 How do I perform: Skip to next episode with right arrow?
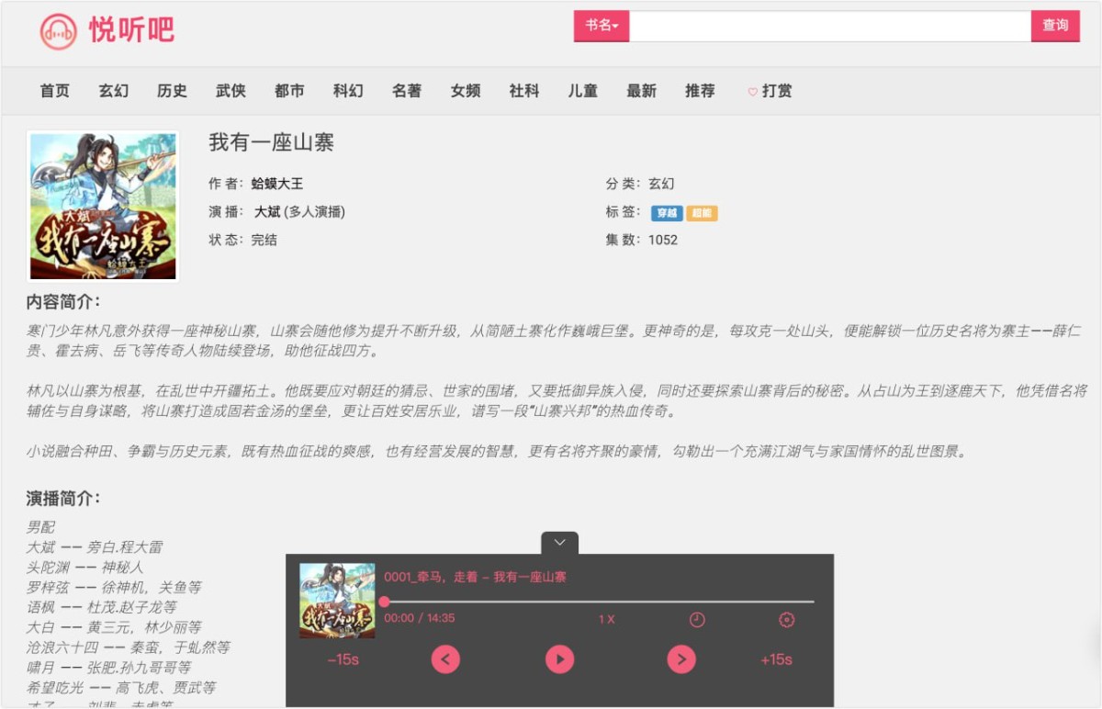pyautogui.click(x=680, y=659)
